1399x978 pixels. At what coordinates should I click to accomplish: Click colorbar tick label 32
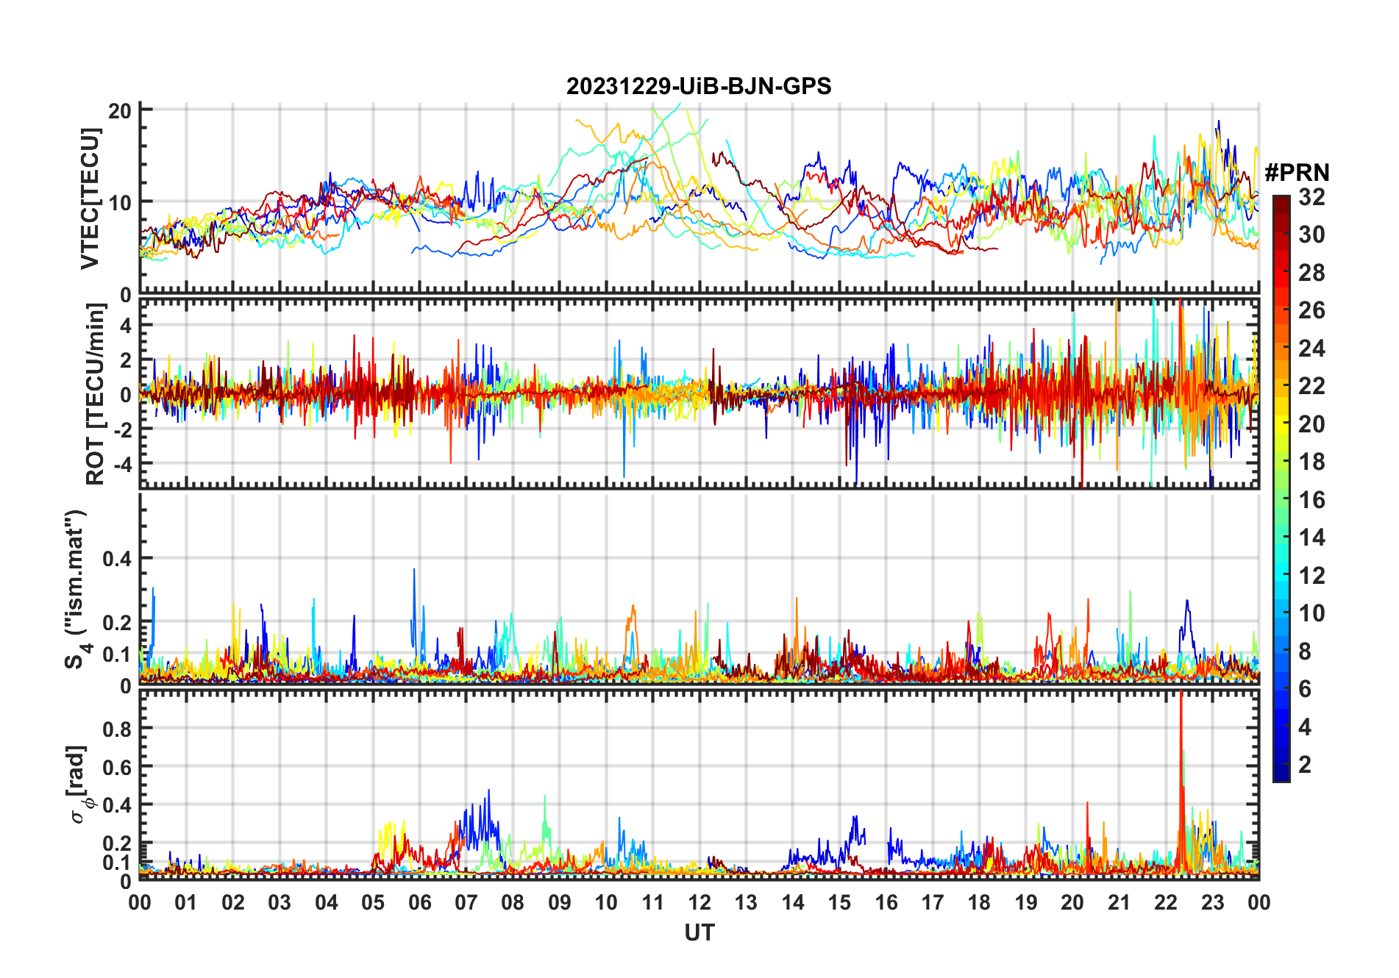pyautogui.click(x=1311, y=197)
